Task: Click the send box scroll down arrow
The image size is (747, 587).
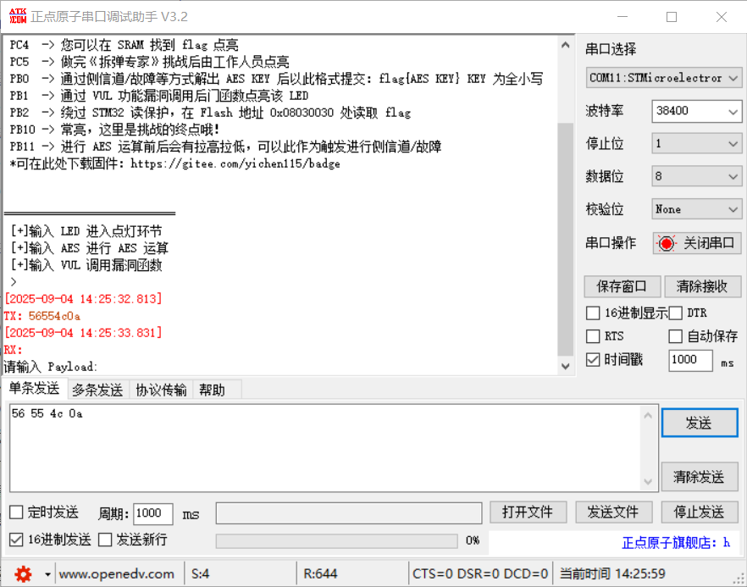Action: (x=648, y=481)
